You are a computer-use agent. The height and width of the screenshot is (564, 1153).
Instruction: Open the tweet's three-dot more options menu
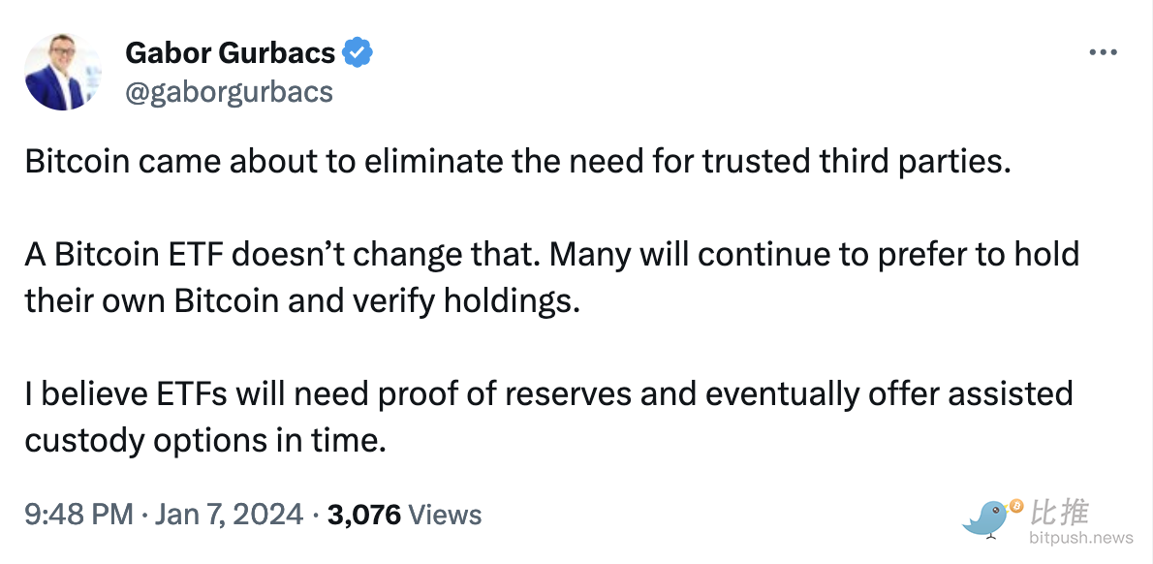[x=1103, y=53]
